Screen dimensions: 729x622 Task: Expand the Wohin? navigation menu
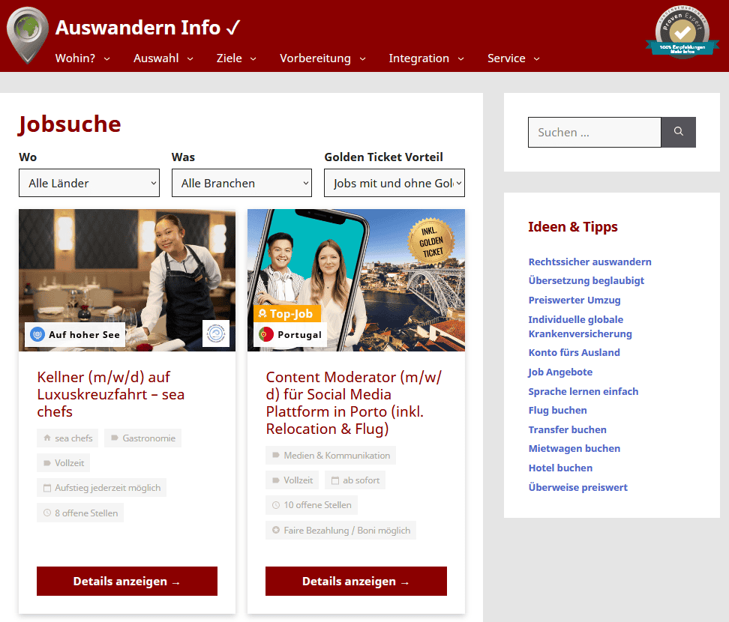pos(82,58)
